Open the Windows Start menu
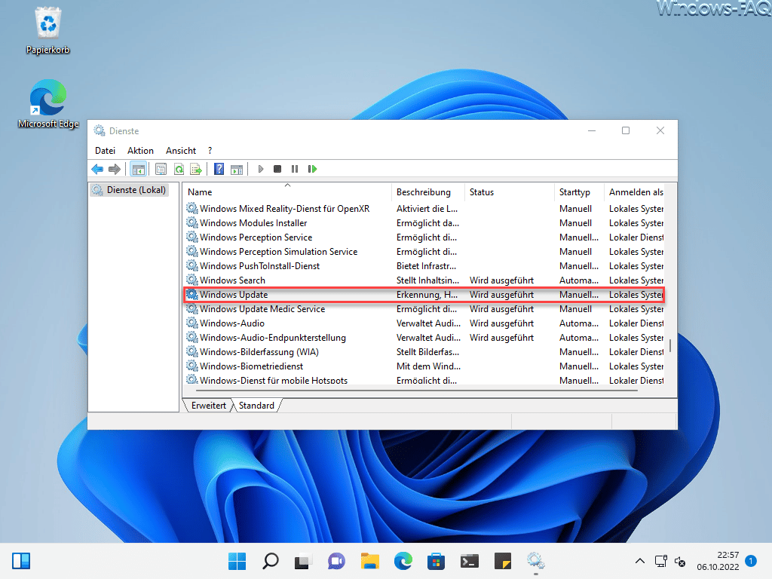Screen dimensions: 772x579 237,561
